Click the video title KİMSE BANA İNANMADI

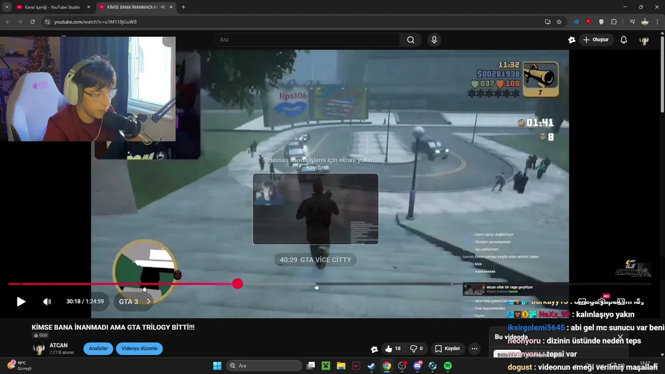113,327
